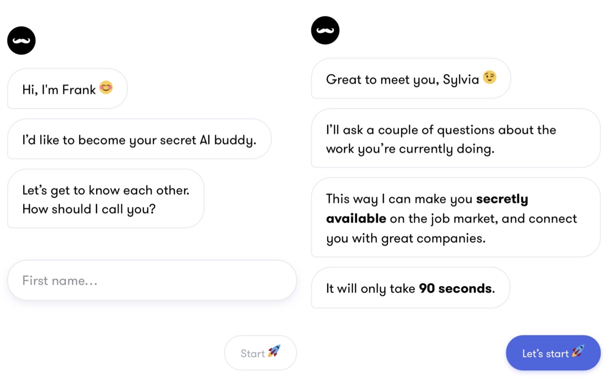This screenshot has height=386, width=607.
Task: Click the "Let's get to know each other" line
Action: tap(106, 190)
